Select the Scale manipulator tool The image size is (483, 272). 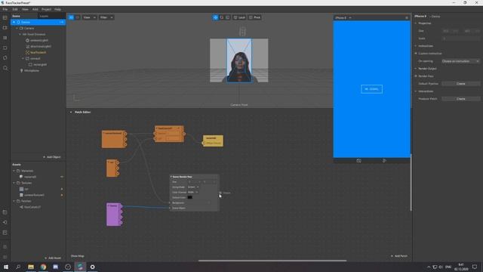pyautogui.click(x=228, y=17)
